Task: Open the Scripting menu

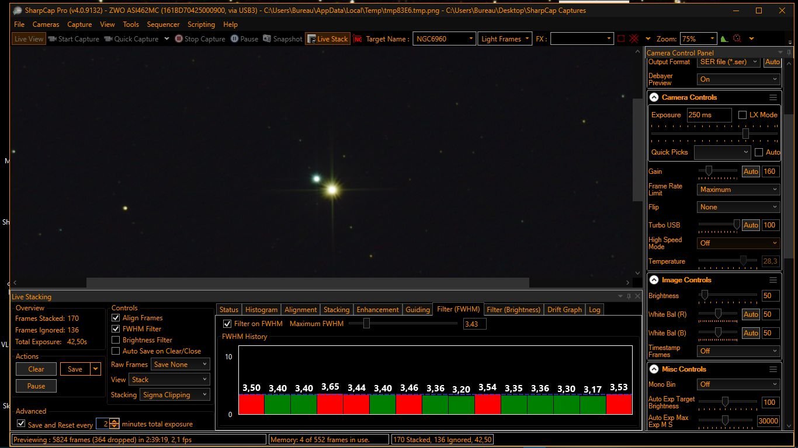Action: pyautogui.click(x=201, y=24)
